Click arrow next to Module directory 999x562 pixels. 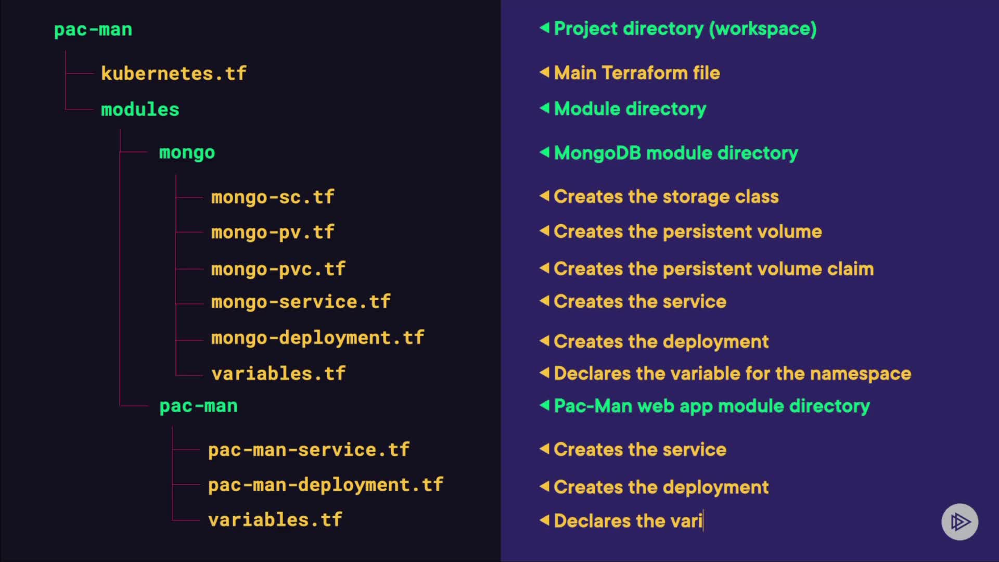pos(544,108)
